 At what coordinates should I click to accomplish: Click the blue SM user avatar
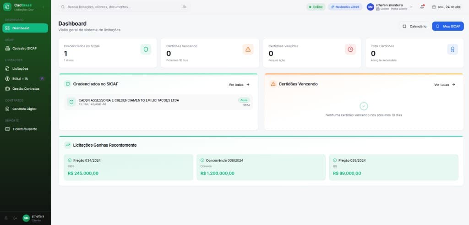[370, 7]
